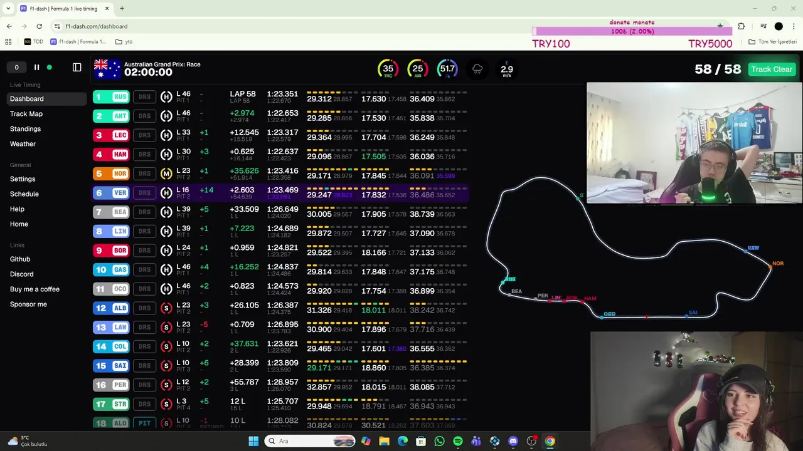Click the humidity gauge 51.7
The width and height of the screenshot is (803, 451).
click(x=447, y=69)
